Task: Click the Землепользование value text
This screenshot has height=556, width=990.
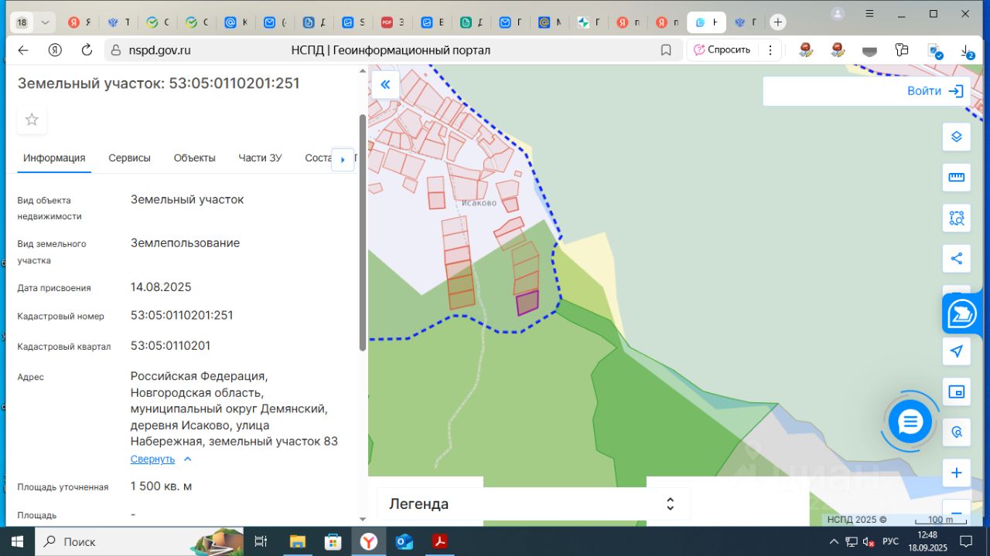Action: [x=185, y=242]
